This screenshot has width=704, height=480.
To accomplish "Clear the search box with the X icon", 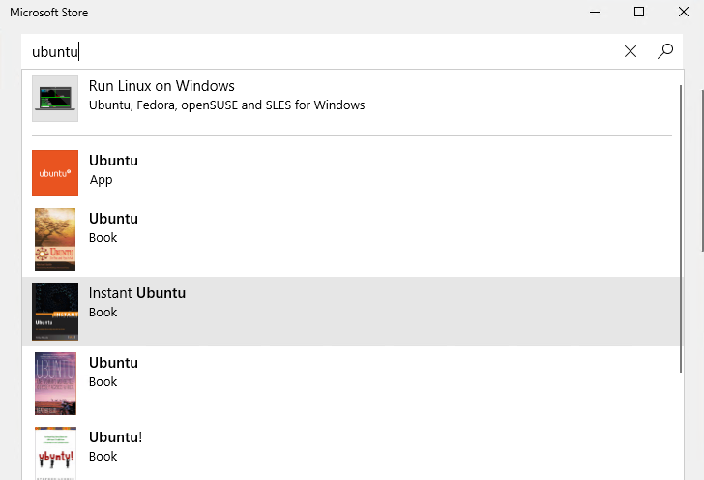I will (631, 51).
